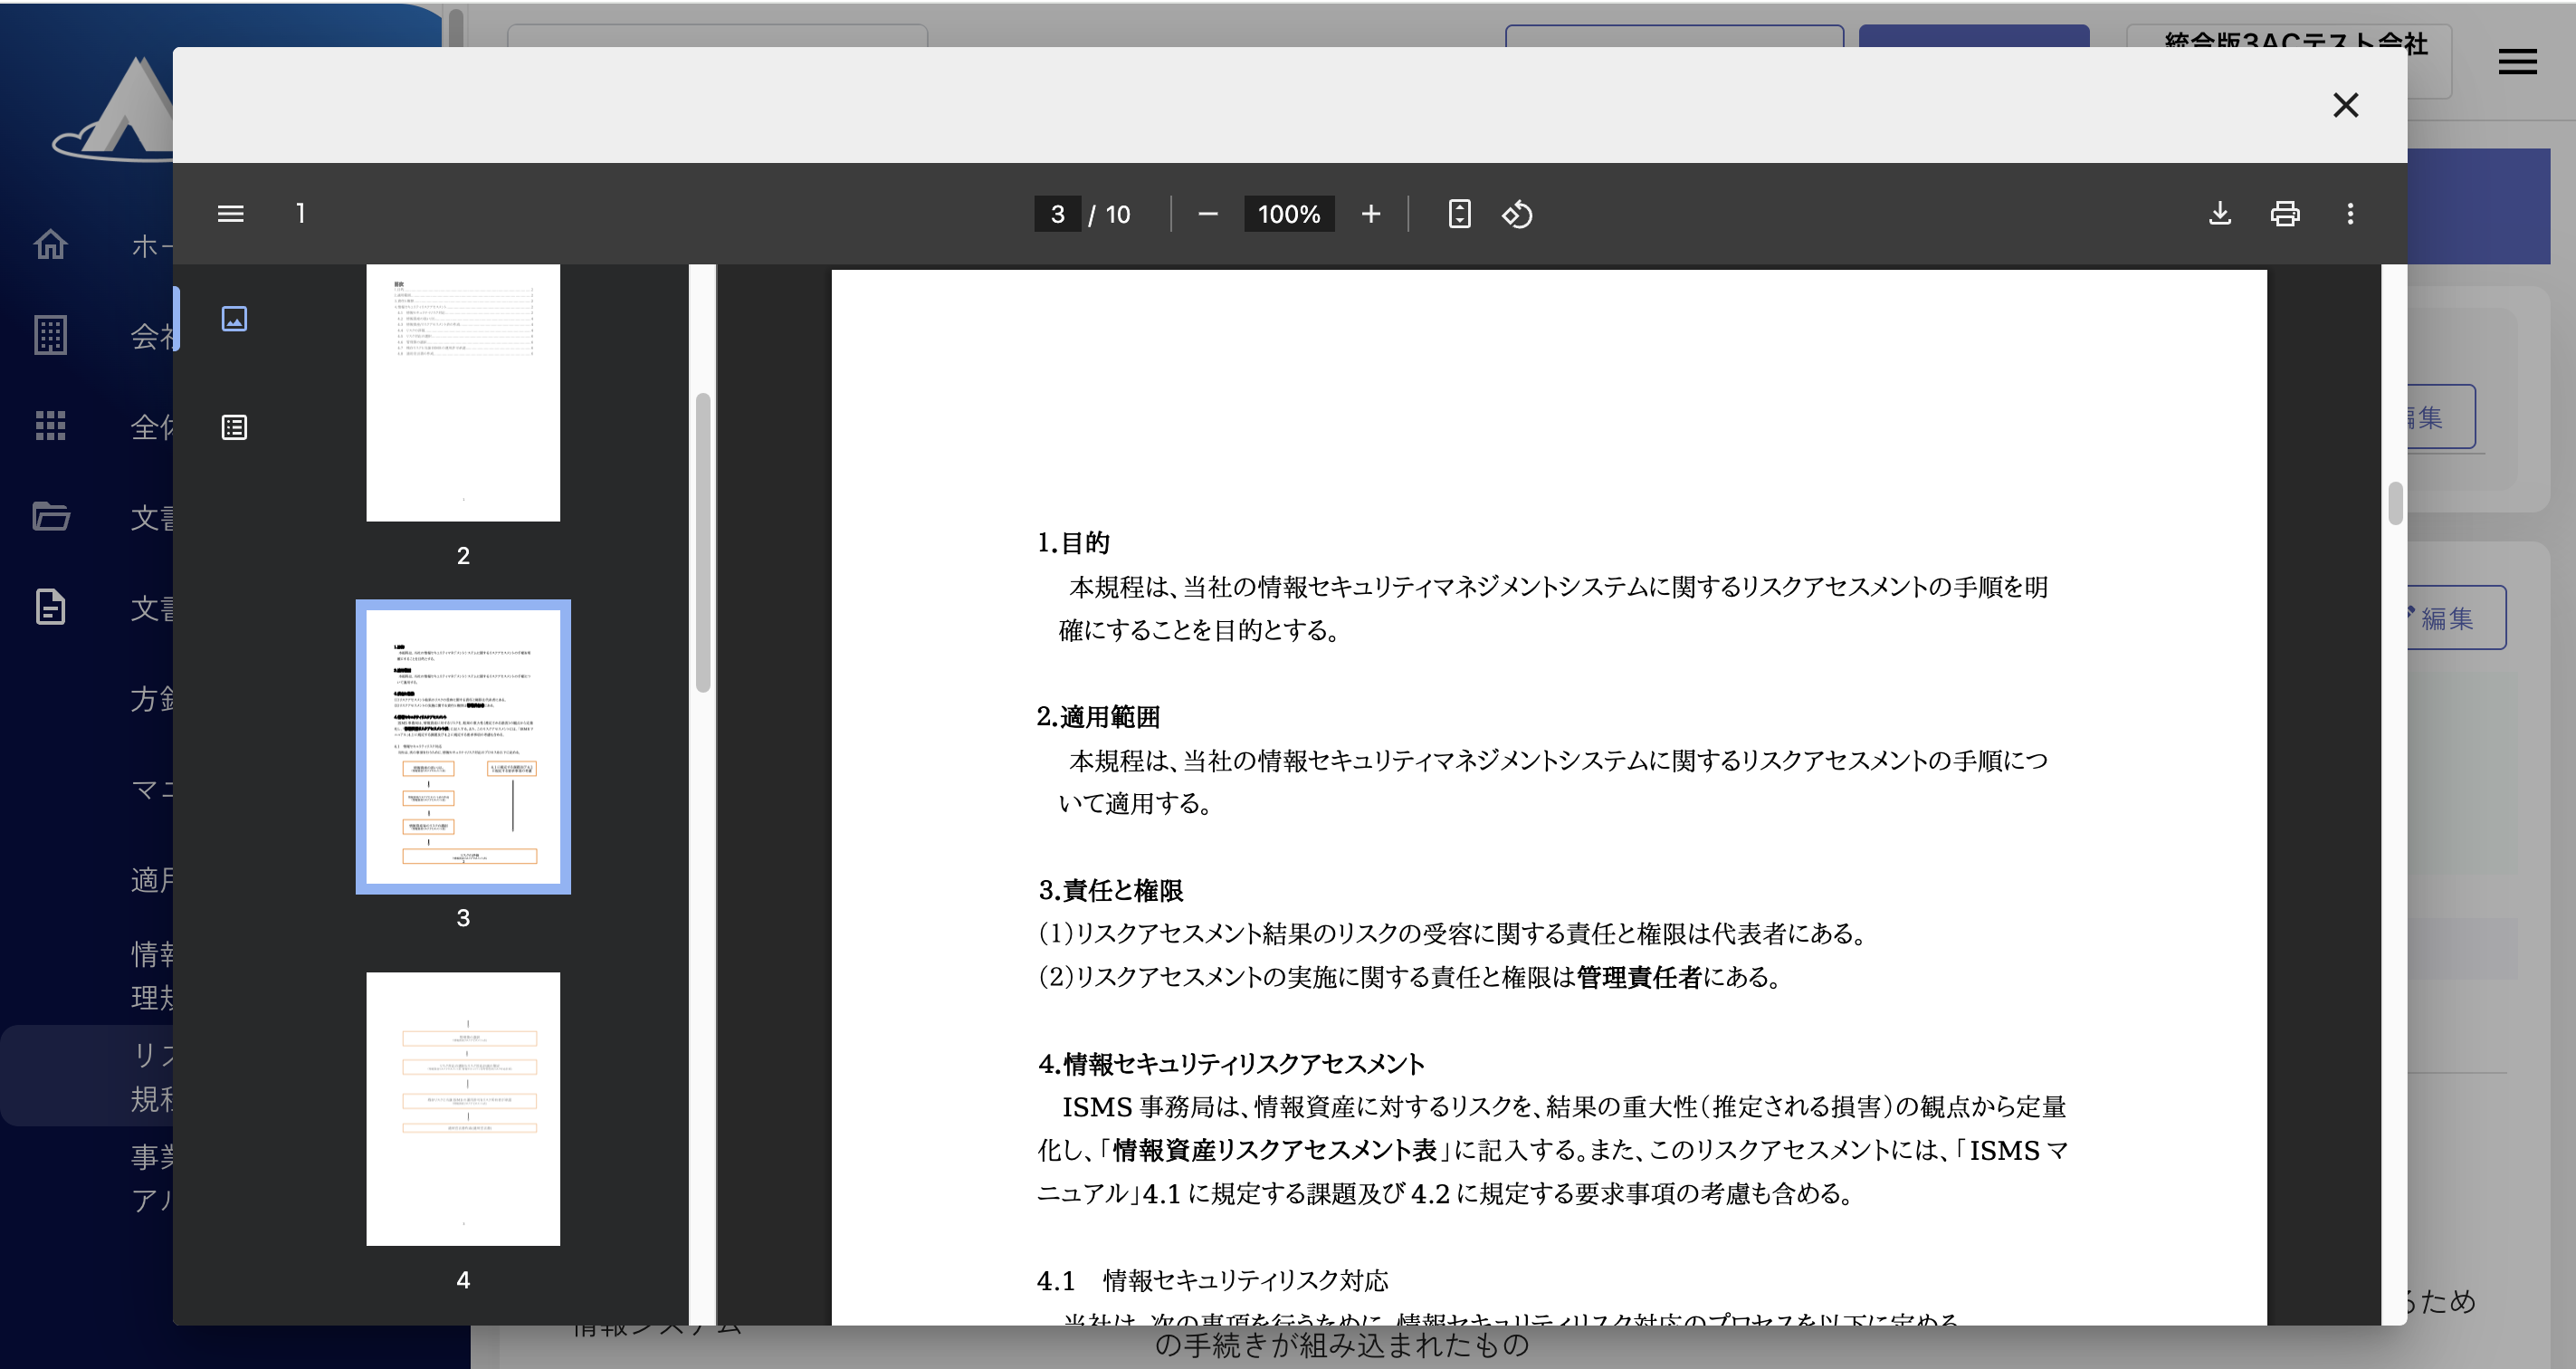Click the 100% zoom level field
This screenshot has width=2576, height=1369.
click(1288, 214)
